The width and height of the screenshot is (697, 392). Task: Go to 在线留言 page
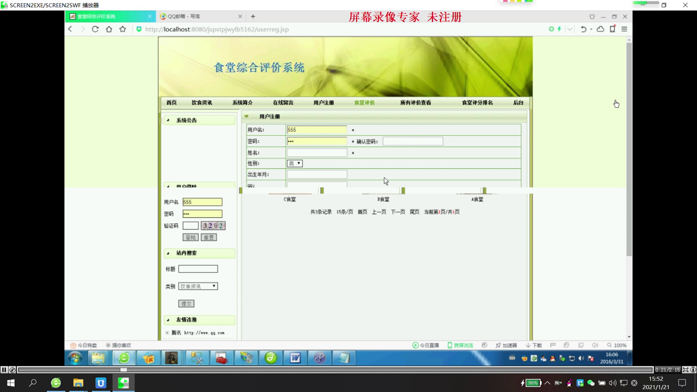pyautogui.click(x=283, y=102)
